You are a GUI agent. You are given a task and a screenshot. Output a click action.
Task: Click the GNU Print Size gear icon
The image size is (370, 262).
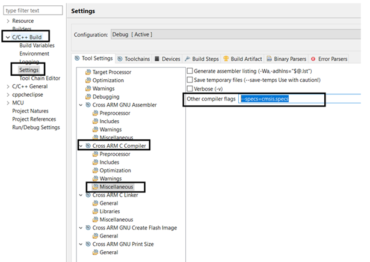tap(88, 244)
